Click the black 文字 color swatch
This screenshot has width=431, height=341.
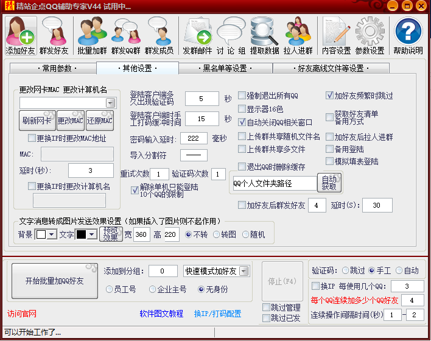[82, 234]
